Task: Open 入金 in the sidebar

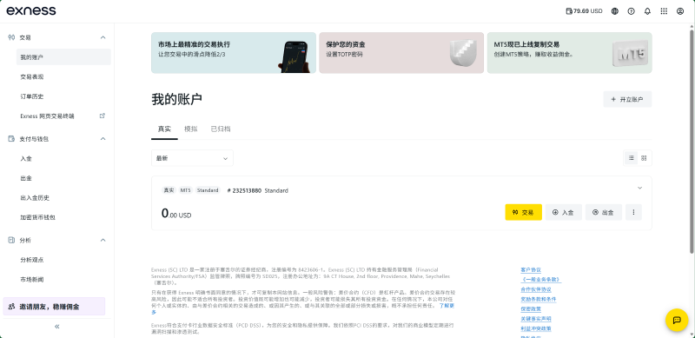Action: tap(26, 158)
